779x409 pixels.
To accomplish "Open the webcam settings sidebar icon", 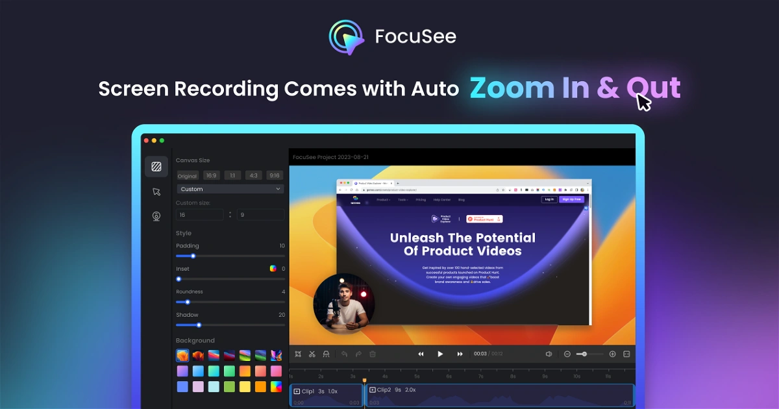I will pos(156,216).
